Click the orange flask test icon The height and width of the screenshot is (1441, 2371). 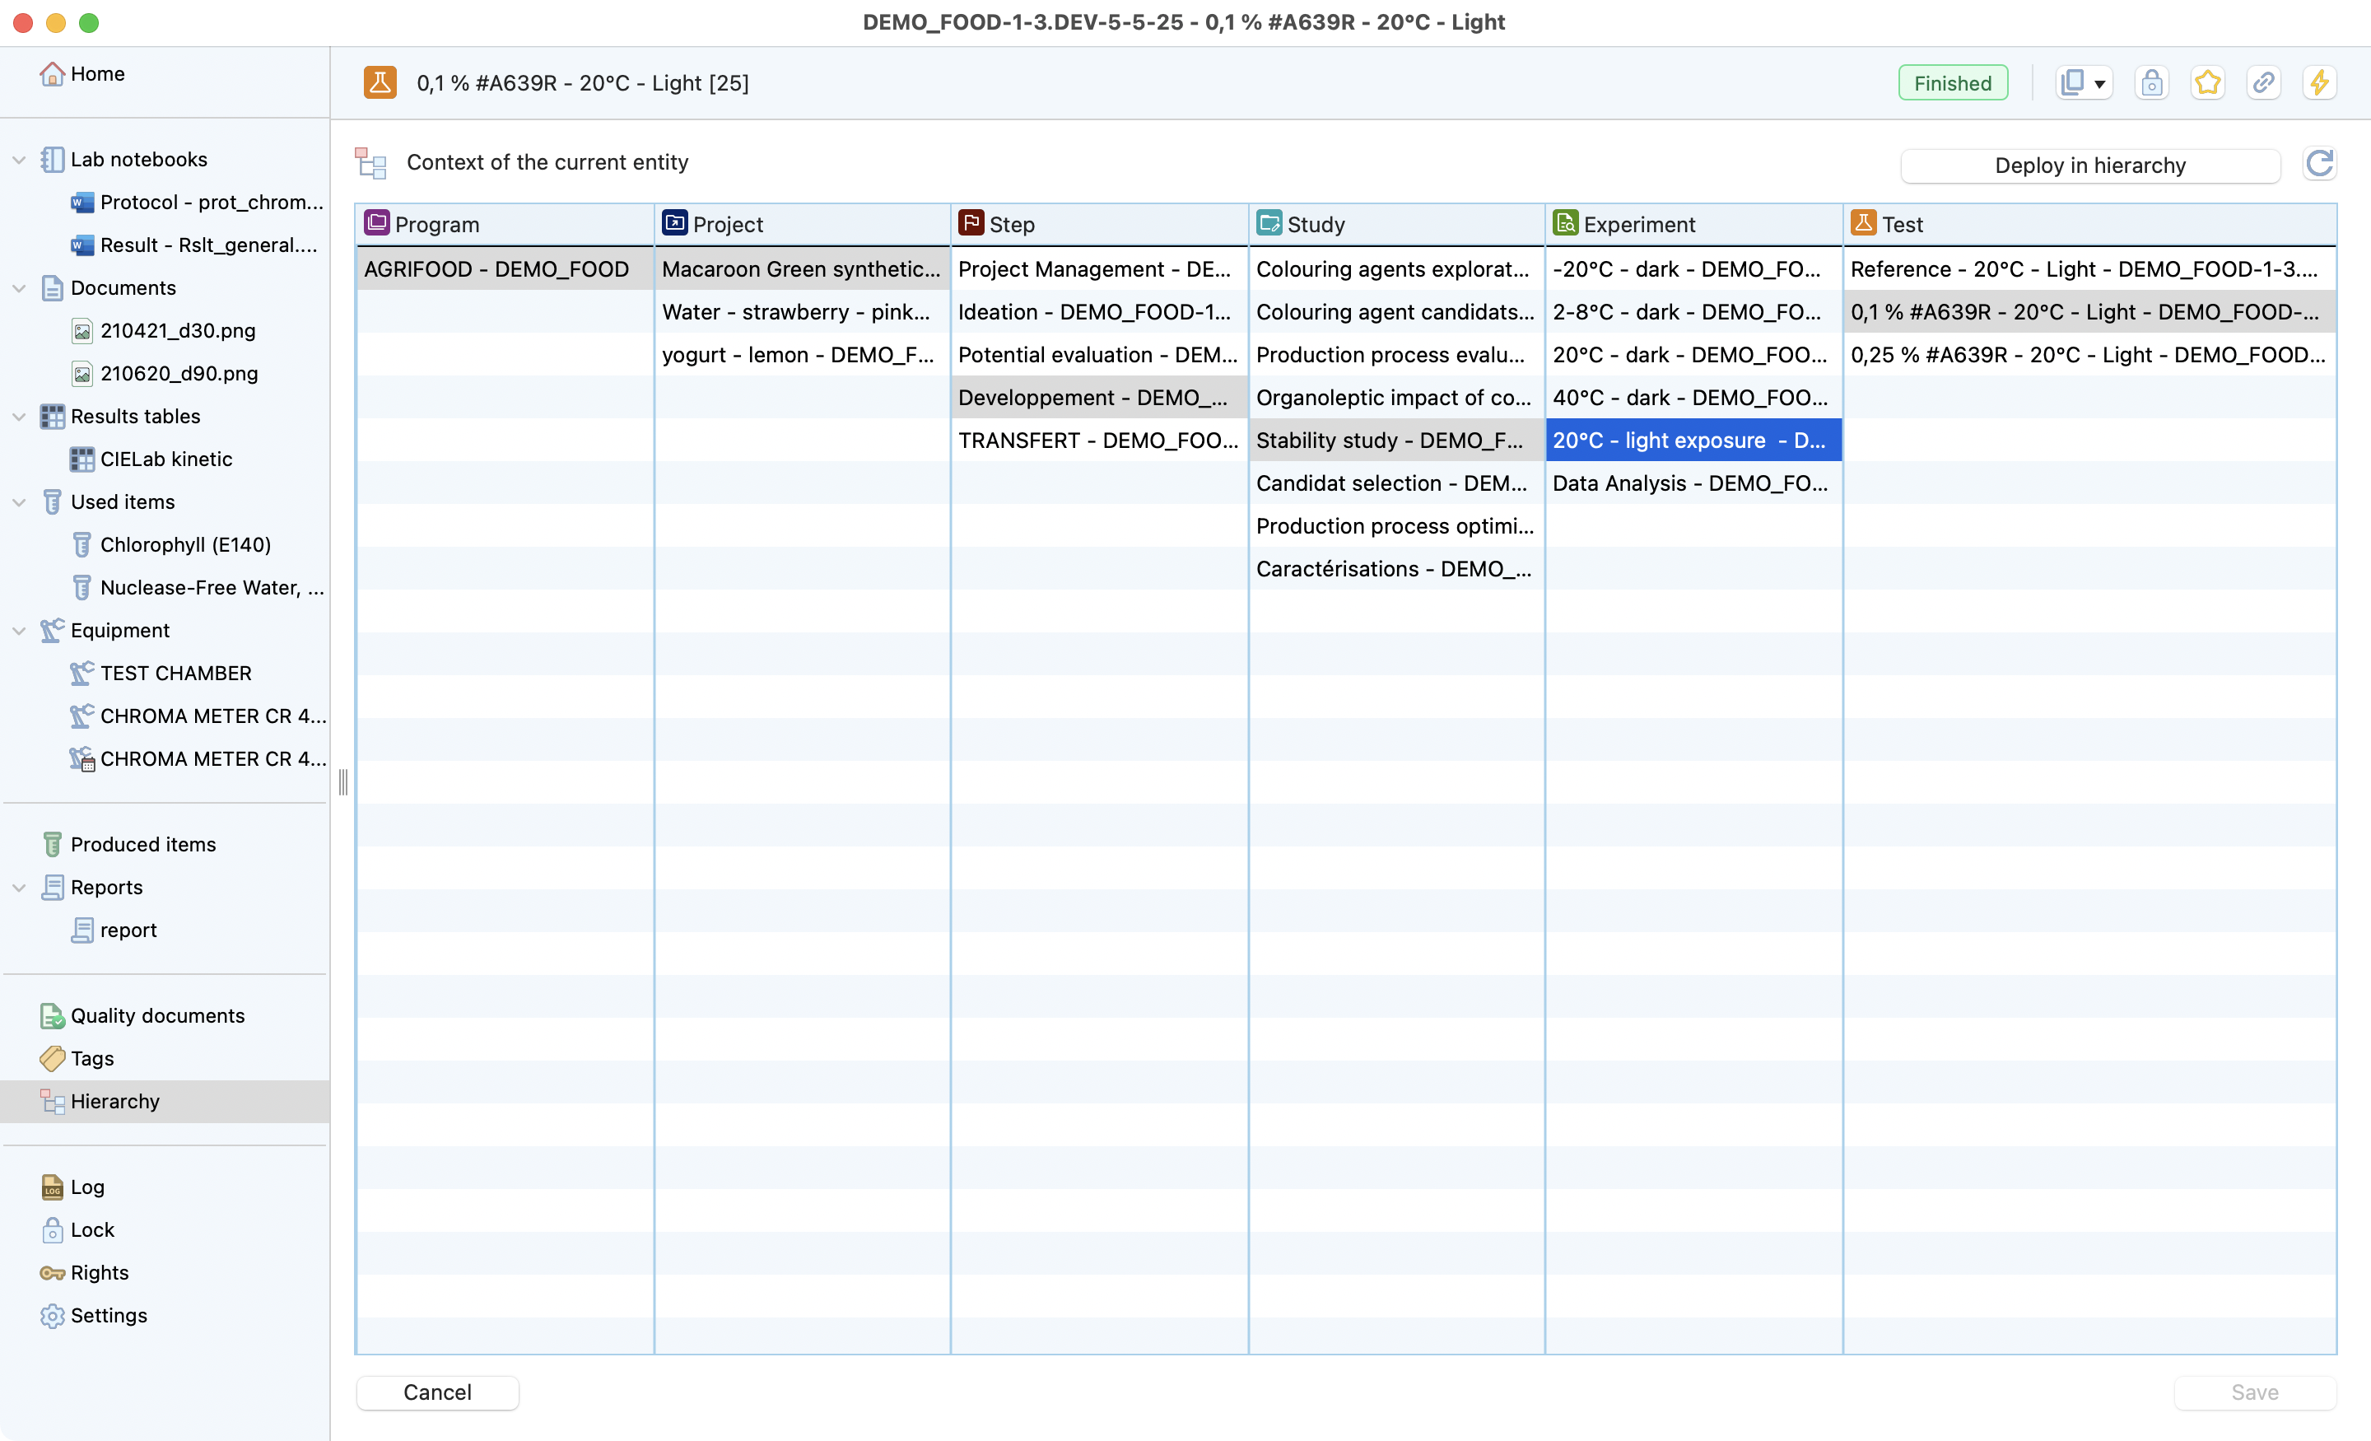(380, 83)
